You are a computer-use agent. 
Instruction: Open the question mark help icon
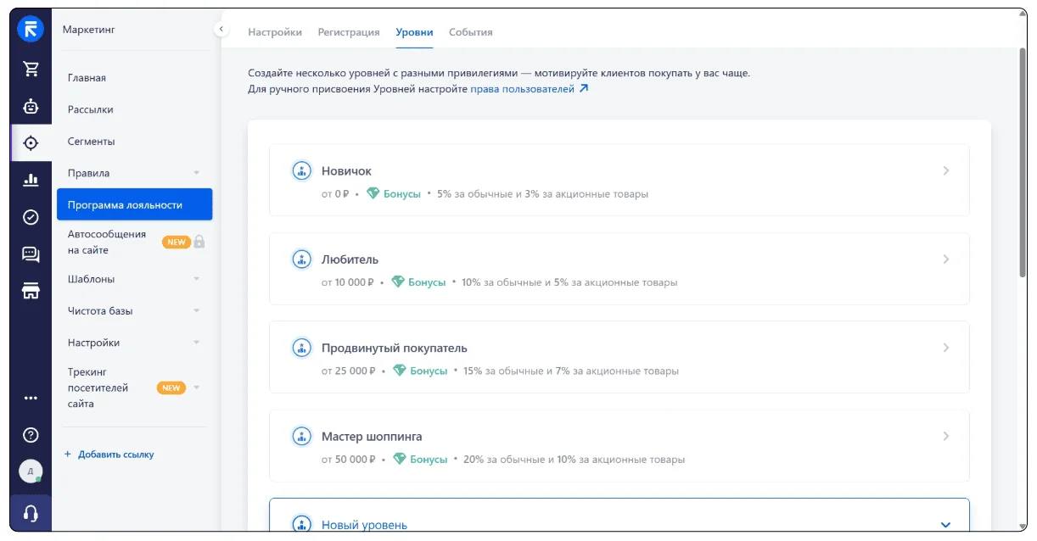[x=31, y=435]
